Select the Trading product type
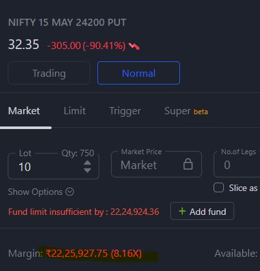The width and height of the screenshot is (260, 271). coord(49,73)
